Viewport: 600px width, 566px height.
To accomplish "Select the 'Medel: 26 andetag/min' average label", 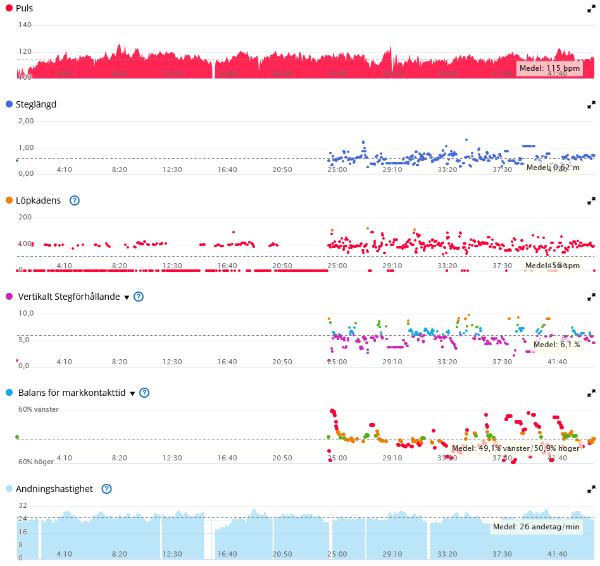I will [x=536, y=527].
